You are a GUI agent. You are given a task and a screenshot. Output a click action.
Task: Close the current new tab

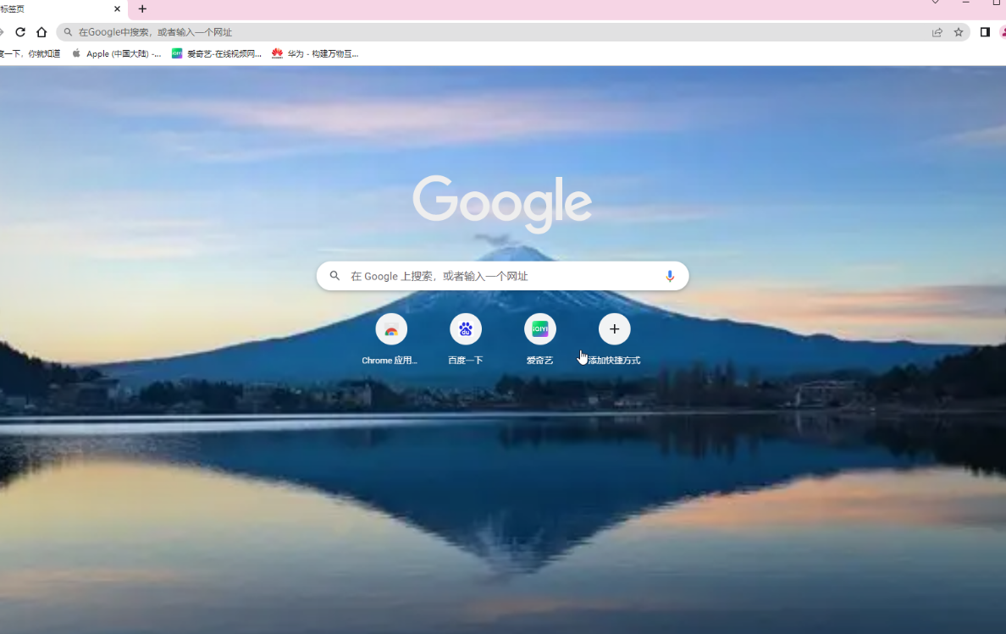(117, 9)
